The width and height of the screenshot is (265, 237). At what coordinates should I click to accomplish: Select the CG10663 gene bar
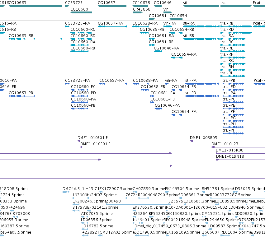pyautogui.click(x=35, y=6)
